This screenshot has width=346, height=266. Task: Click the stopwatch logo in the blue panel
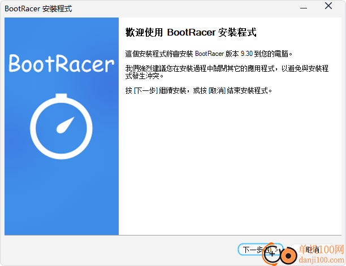click(x=61, y=127)
